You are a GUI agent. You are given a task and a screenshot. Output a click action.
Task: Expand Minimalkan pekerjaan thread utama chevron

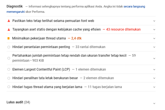(x=154, y=39)
